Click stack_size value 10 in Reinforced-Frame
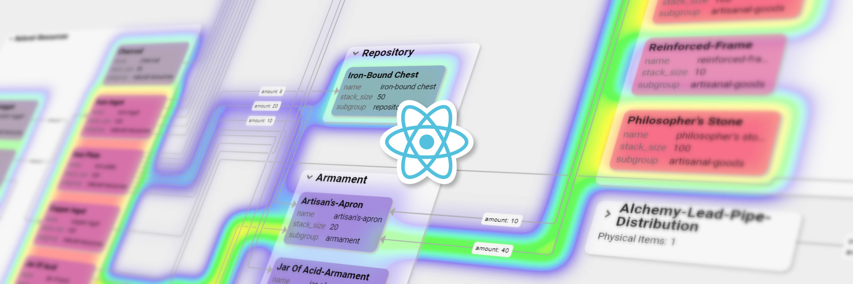Viewport: 853px width, 284px height. coord(700,72)
